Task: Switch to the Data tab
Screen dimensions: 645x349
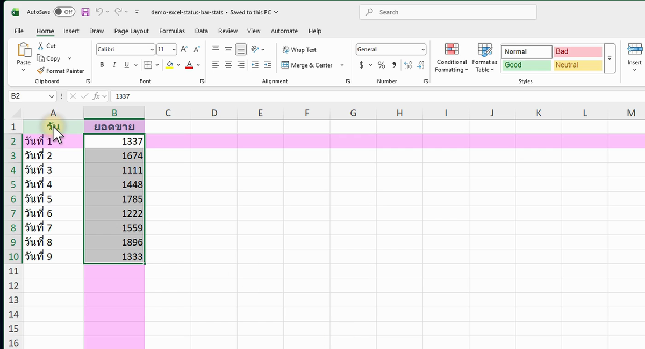Action: tap(202, 31)
